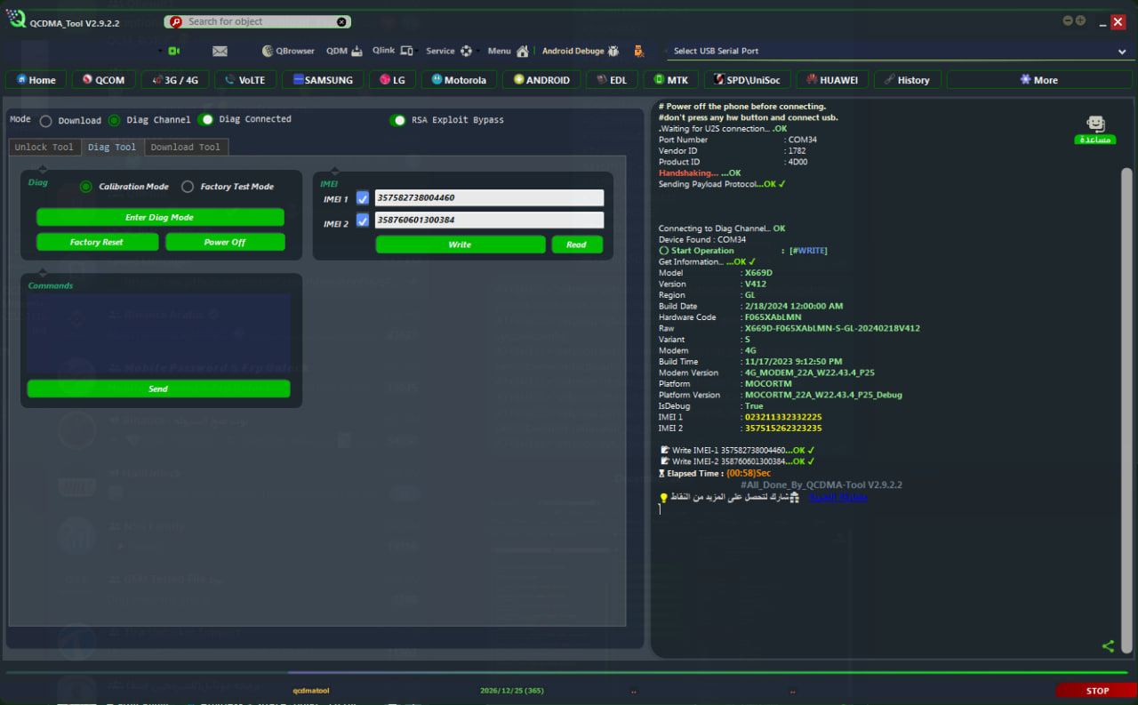Start Android Debuge tool
The height and width of the screenshot is (705, 1138).
[581, 51]
